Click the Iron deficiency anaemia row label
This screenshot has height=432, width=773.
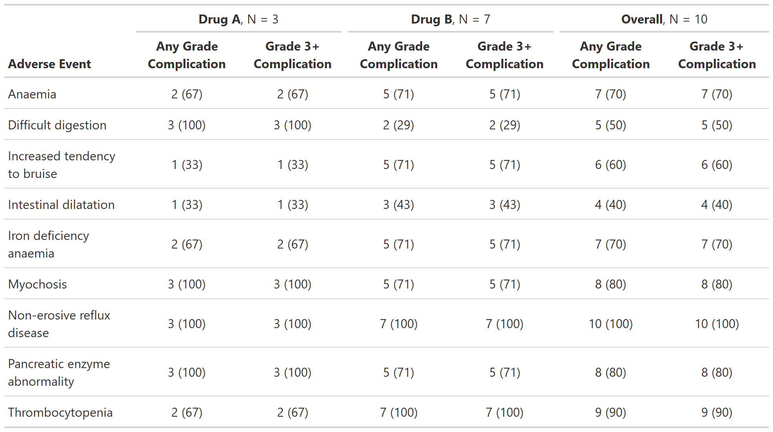49,244
